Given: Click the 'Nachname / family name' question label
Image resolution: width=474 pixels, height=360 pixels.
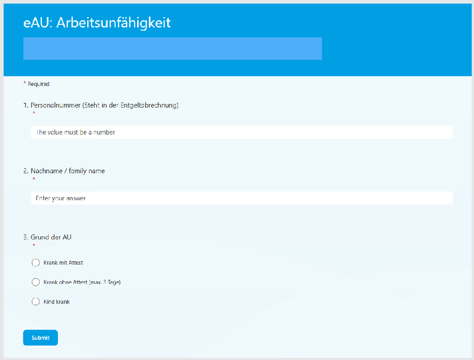Looking at the screenshot, I should tap(67, 171).
